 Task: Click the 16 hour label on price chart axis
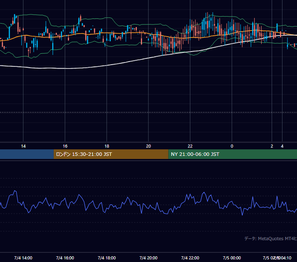65,146
